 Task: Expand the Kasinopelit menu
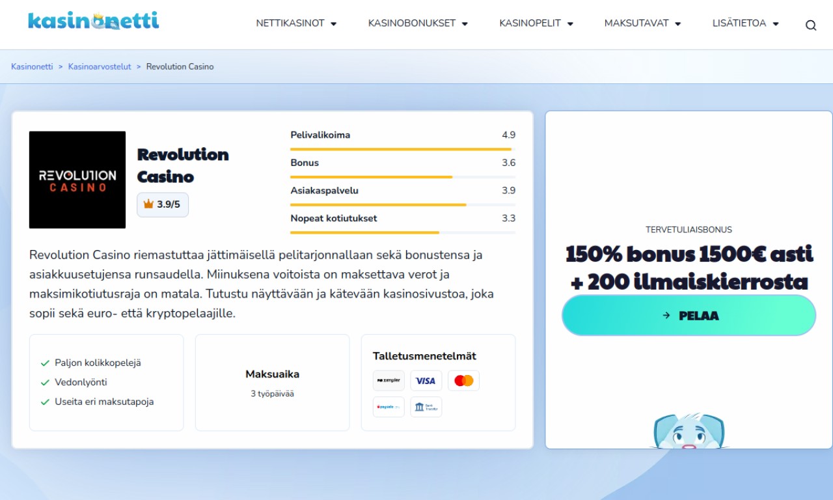point(536,23)
